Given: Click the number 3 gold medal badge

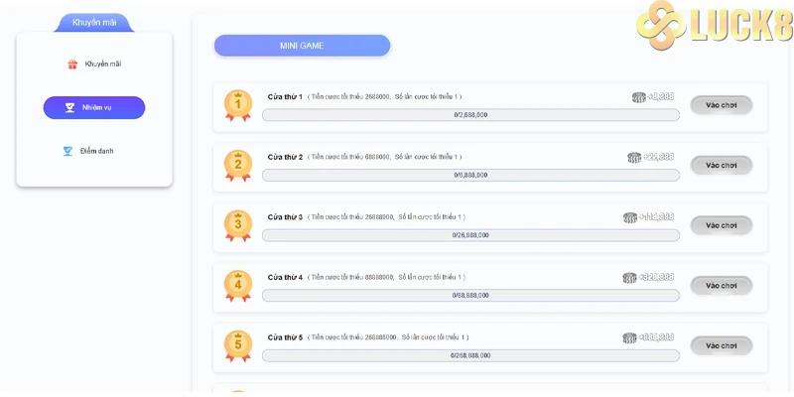Looking at the screenshot, I should (238, 225).
